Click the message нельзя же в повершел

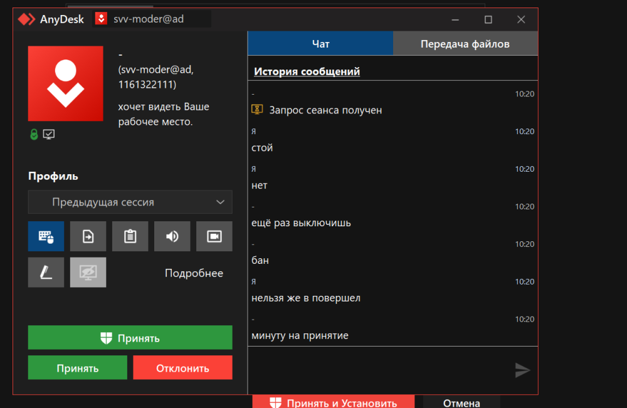306,298
